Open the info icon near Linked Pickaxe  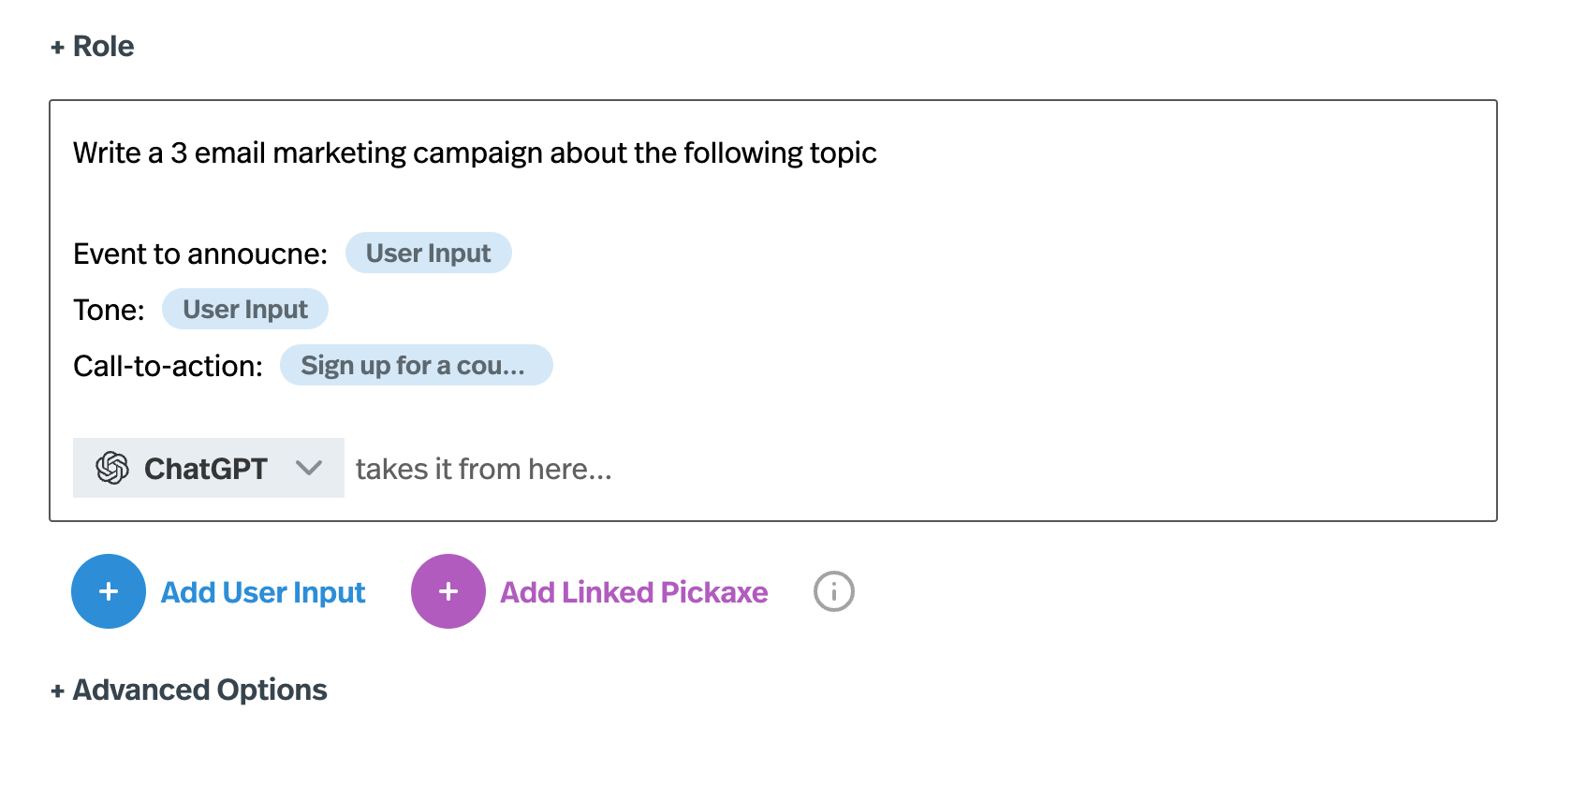(x=833, y=591)
